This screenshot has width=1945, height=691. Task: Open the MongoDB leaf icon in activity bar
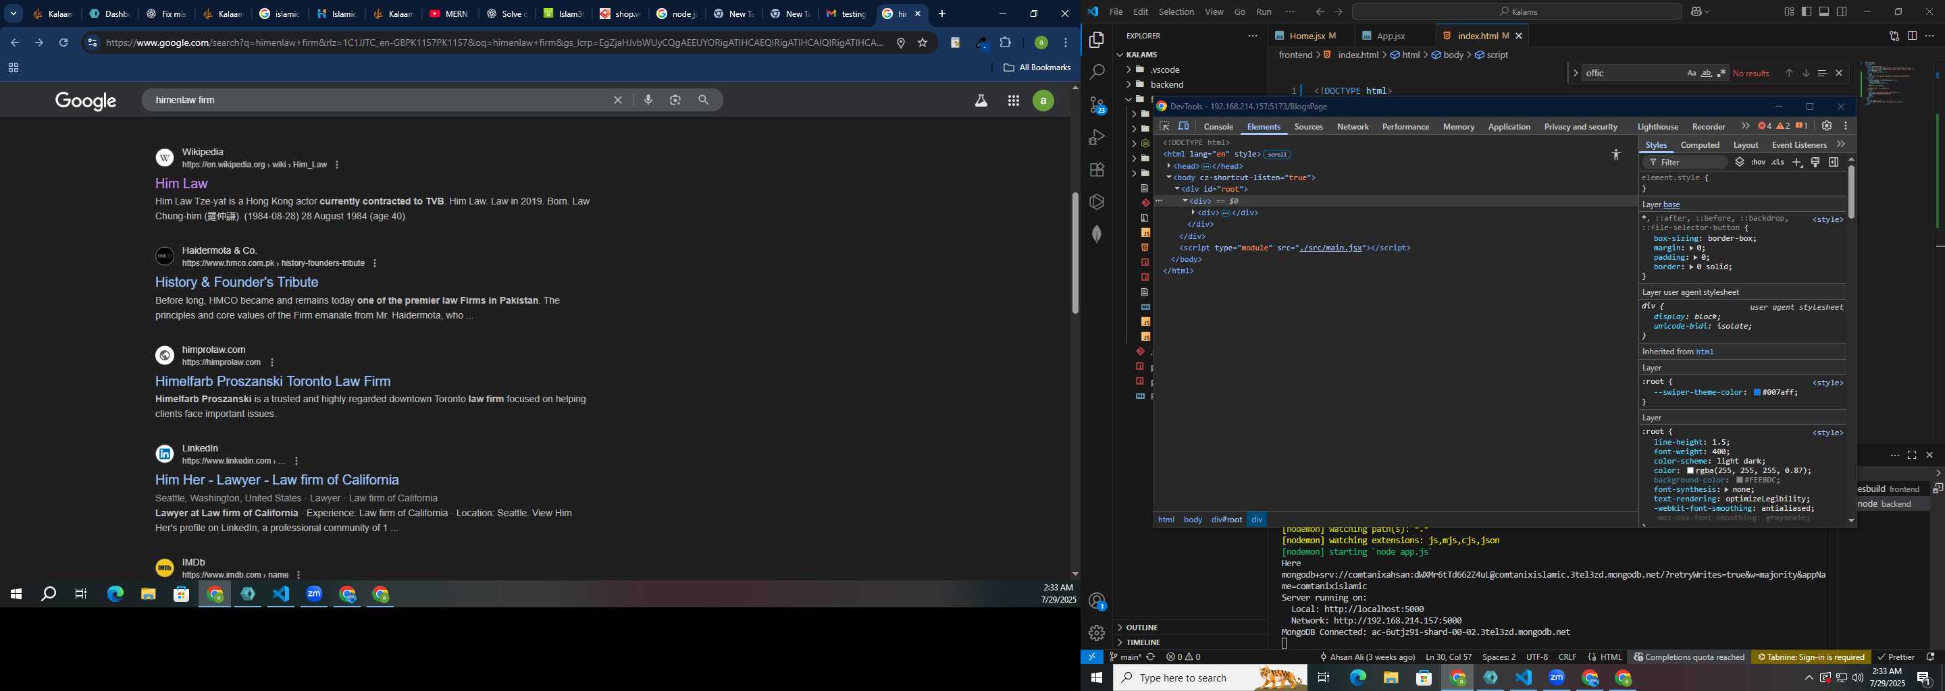coord(1097,234)
